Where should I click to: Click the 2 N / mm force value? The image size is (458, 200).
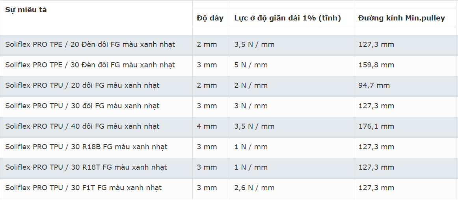pos(251,85)
